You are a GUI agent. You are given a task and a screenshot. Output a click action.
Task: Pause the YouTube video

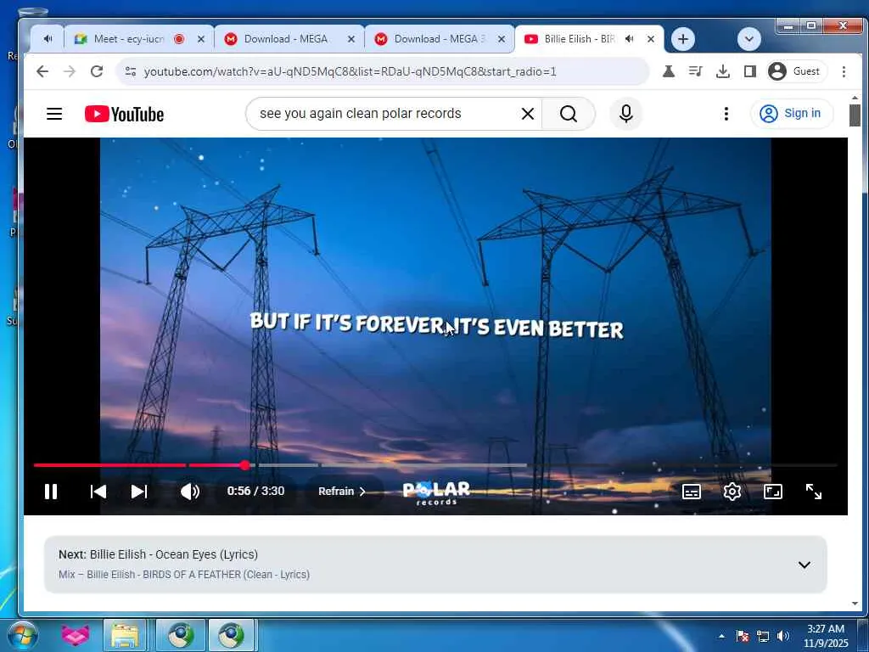(x=50, y=492)
